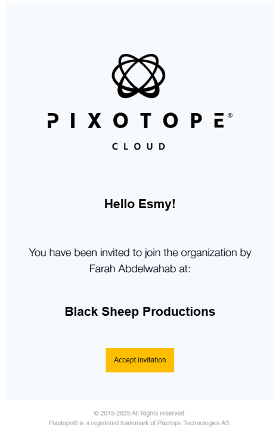Click the 'registered trademark' phrase in the footer
This screenshot has height=433, width=279.
click(x=120, y=423)
